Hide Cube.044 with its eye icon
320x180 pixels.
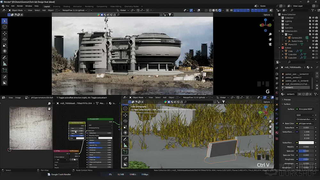click(313, 58)
